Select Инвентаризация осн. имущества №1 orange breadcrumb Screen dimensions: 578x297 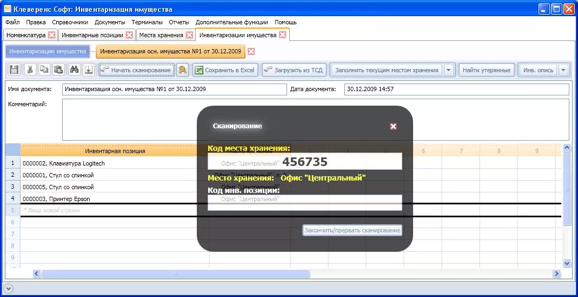pyautogui.click(x=171, y=51)
